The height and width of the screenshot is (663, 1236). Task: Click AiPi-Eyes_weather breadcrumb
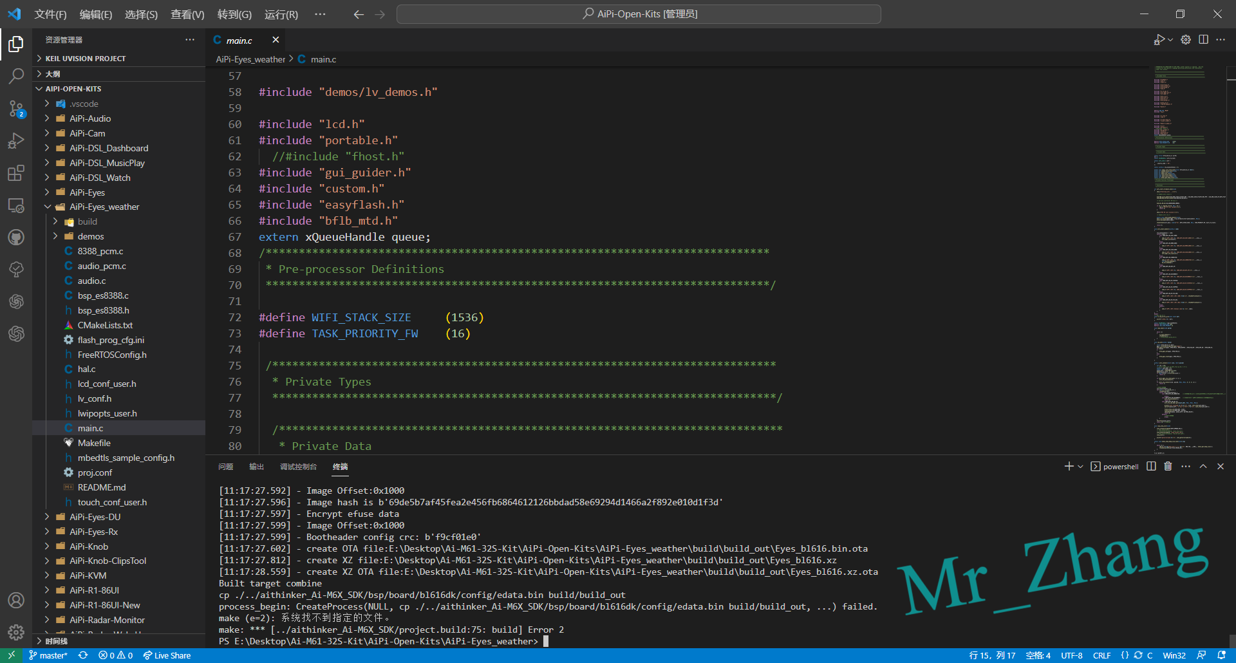click(x=250, y=59)
